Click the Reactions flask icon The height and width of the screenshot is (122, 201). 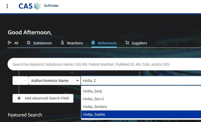coord(62,43)
